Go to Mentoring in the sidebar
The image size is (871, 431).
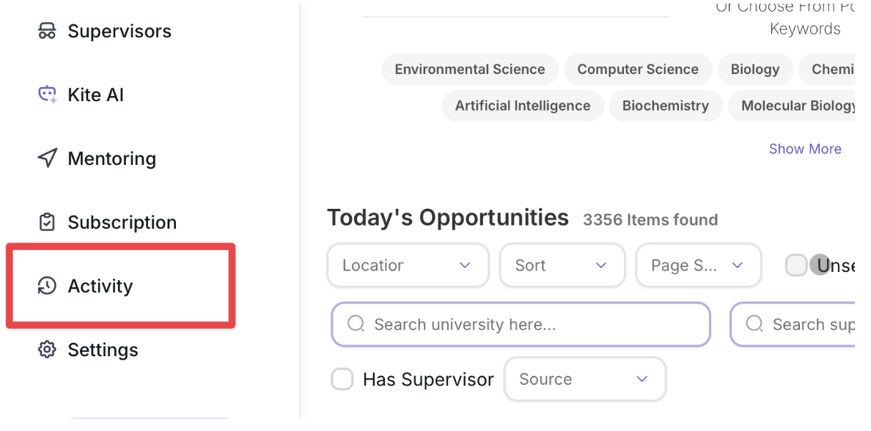click(111, 158)
